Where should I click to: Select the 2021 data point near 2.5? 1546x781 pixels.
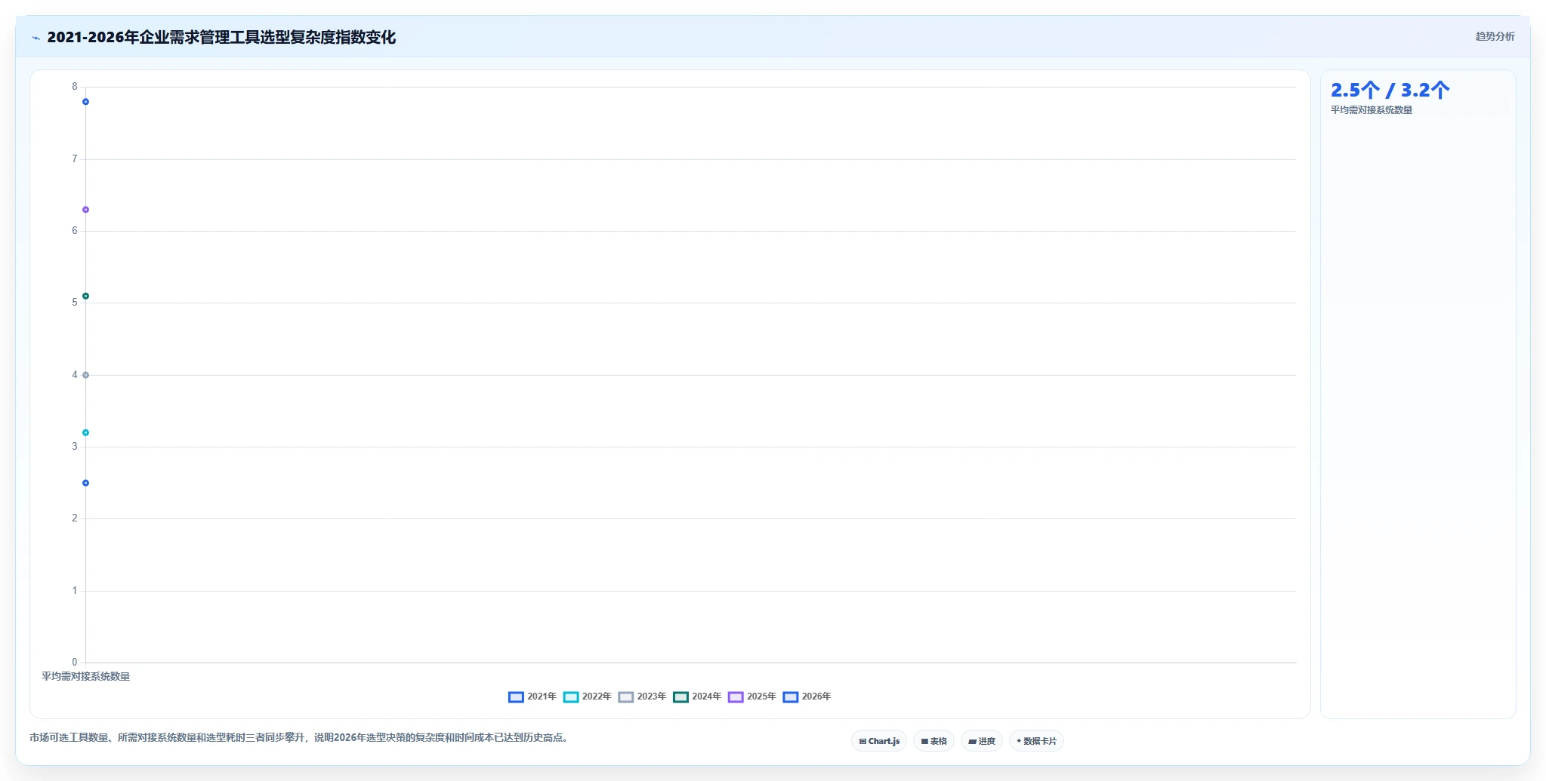[x=85, y=483]
